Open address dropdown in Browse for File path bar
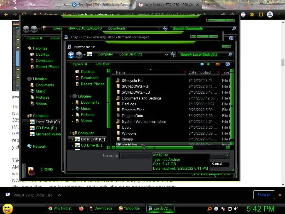Image resolution: width=285 pixels, height=214 pixels. coord(166,54)
